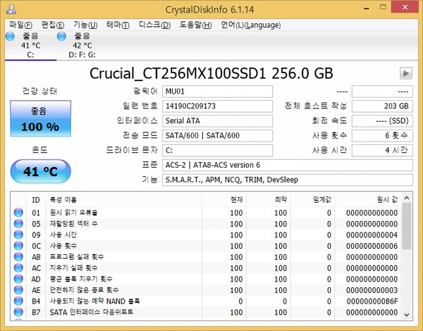Select attribute row 사용 횟수

point(206,246)
